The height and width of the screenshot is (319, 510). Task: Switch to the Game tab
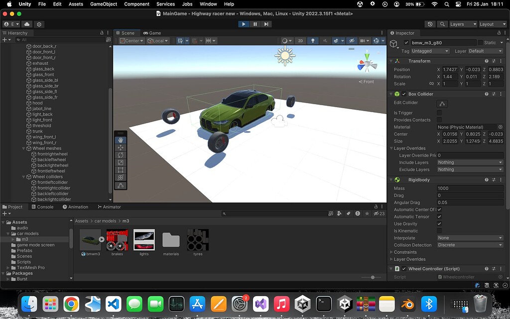pyautogui.click(x=152, y=32)
